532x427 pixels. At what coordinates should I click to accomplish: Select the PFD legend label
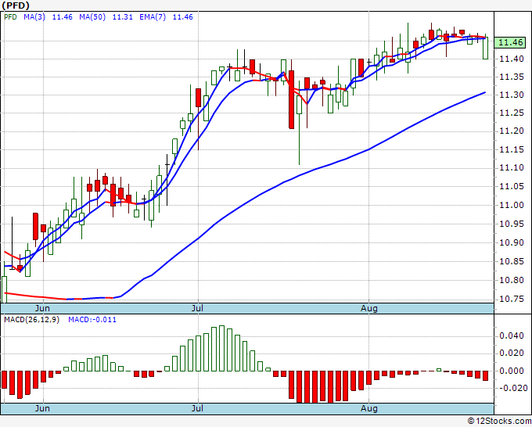tap(10, 17)
